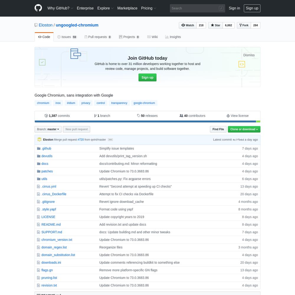Click the chromium topic tag

(43, 103)
